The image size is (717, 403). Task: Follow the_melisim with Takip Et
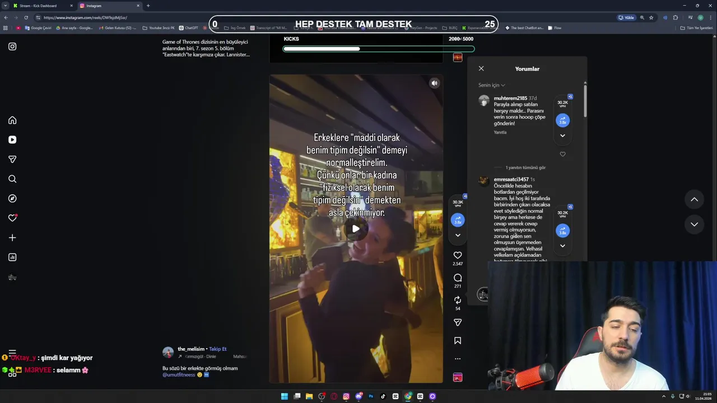click(218, 349)
